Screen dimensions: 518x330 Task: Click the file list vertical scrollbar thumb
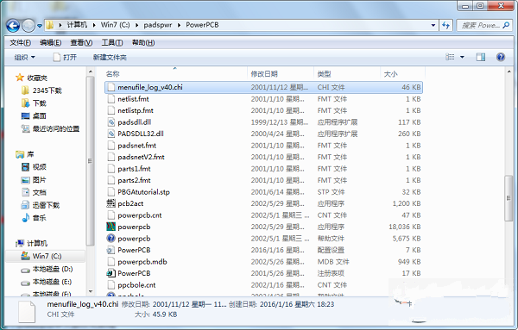click(x=509, y=198)
